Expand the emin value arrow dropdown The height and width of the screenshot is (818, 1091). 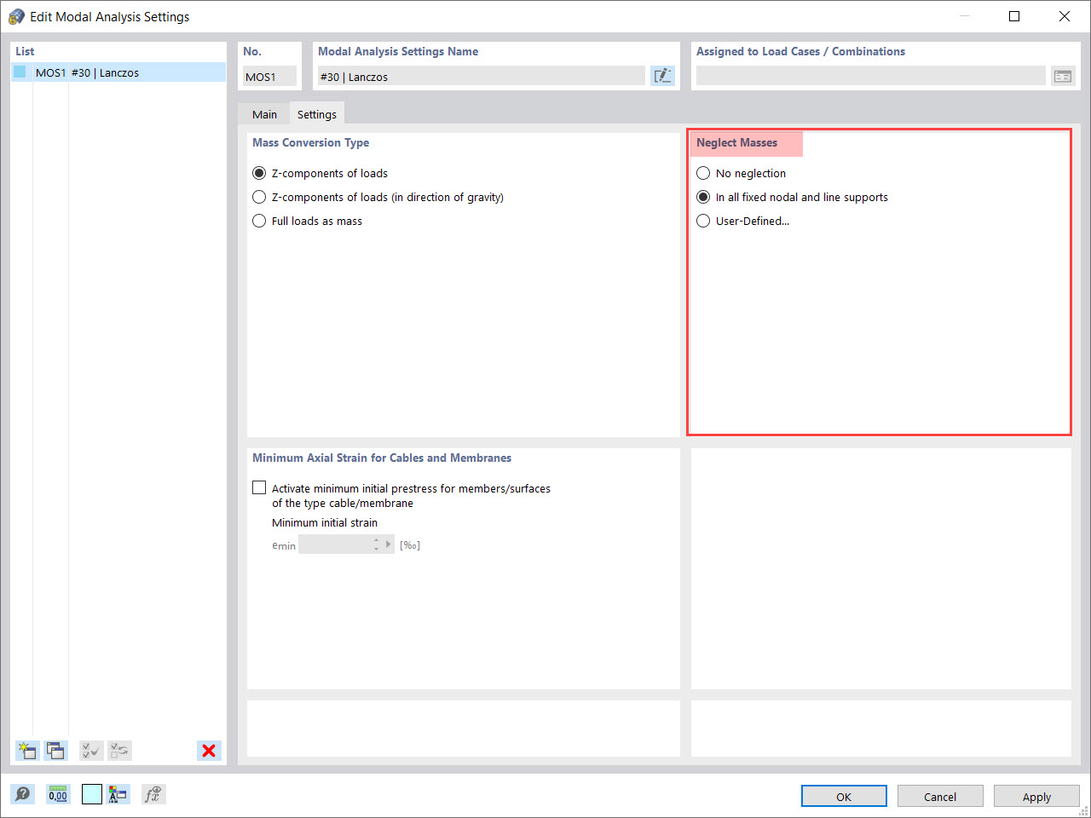pos(389,544)
